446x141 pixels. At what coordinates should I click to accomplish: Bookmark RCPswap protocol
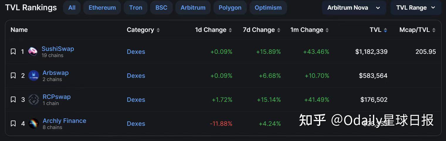(x=13, y=100)
